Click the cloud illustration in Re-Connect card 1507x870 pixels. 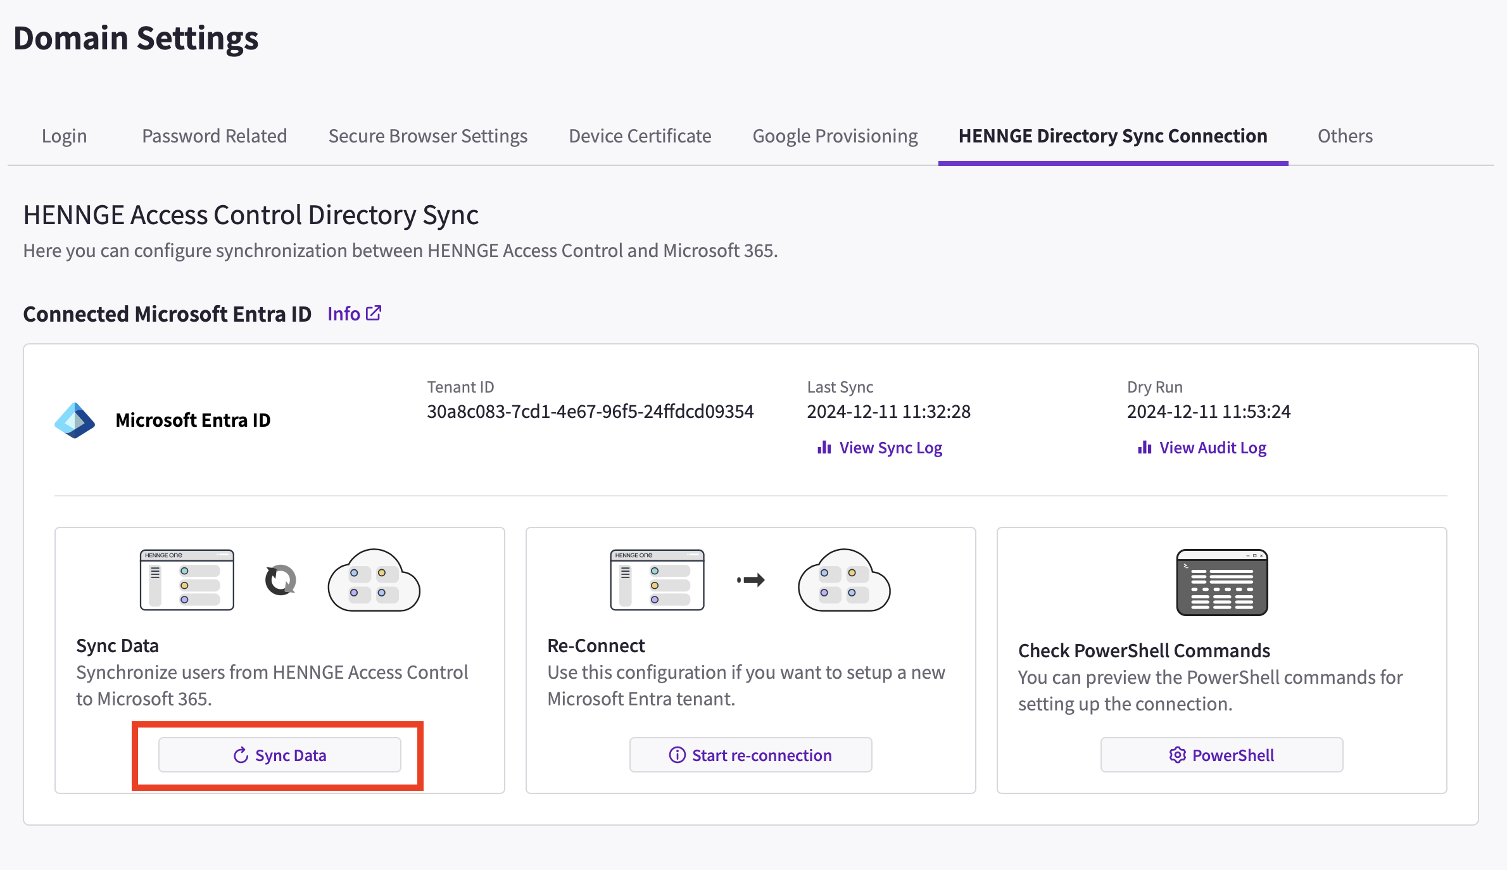point(844,579)
